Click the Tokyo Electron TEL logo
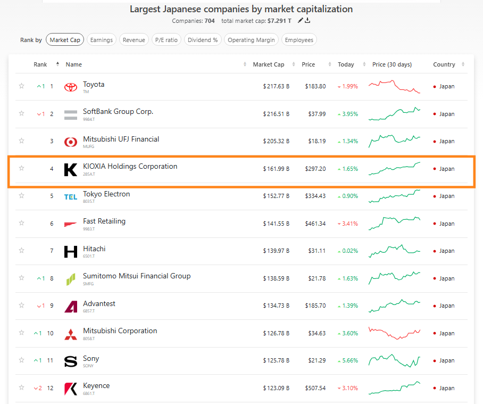This screenshot has width=483, height=404. pyautogui.click(x=71, y=197)
